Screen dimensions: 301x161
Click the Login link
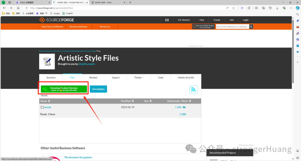(246, 20)
